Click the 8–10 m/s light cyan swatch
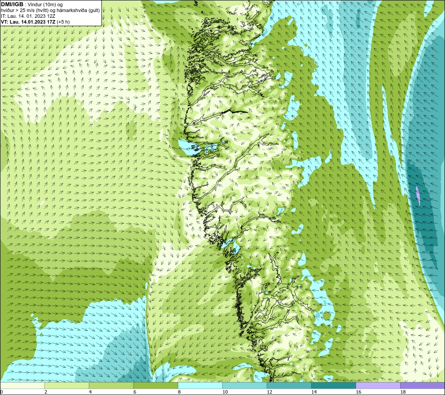This screenshot has width=445, height=395. pos(200,385)
